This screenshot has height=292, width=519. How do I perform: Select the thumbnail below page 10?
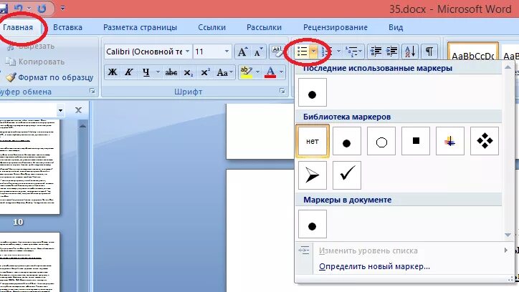(29, 262)
